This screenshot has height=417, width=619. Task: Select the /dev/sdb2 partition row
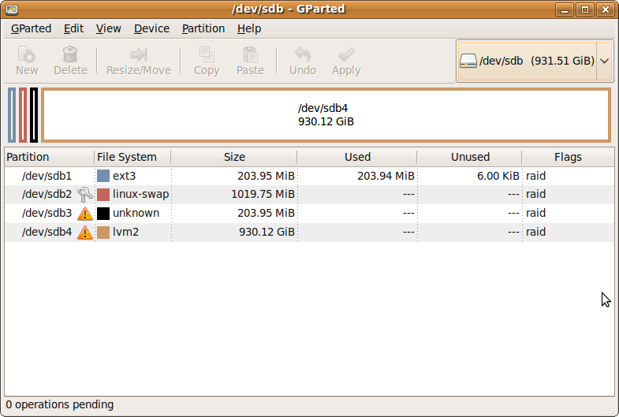click(309, 194)
